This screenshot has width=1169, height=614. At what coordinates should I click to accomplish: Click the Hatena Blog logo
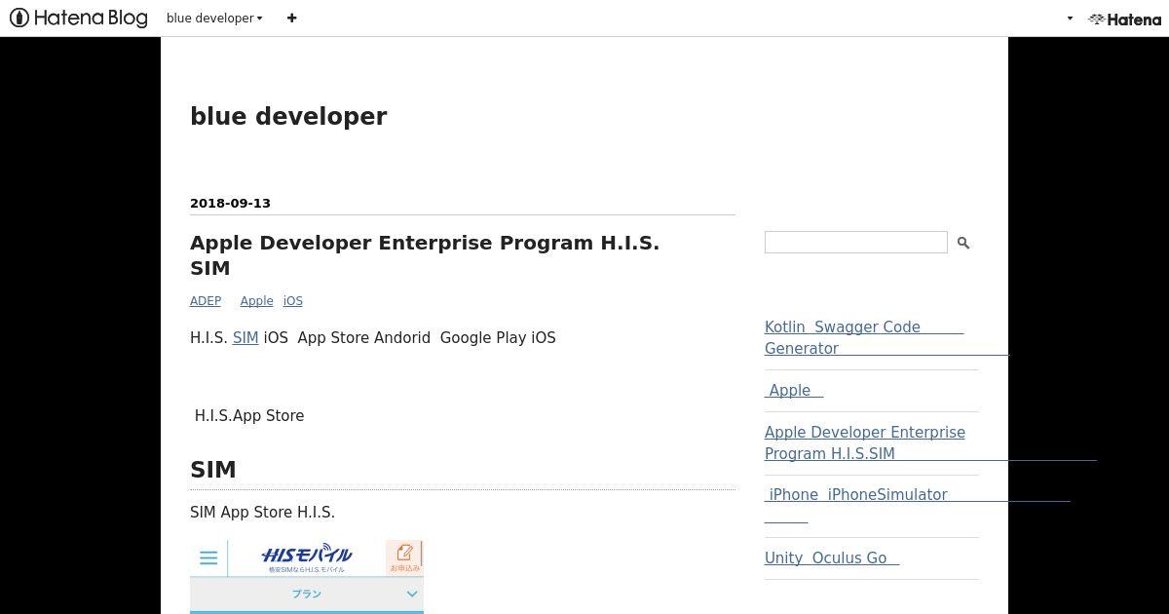pyautogui.click(x=79, y=18)
